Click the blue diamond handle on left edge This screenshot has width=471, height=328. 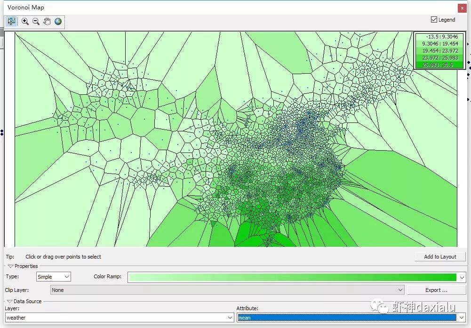[x=3, y=133]
